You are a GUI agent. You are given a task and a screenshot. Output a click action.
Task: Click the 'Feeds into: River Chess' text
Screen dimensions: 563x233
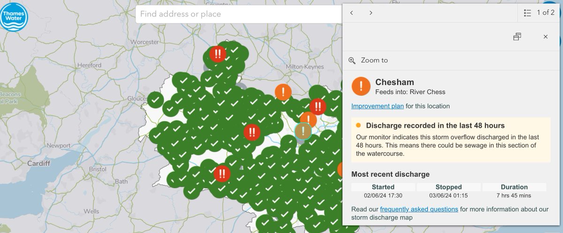[x=411, y=92]
